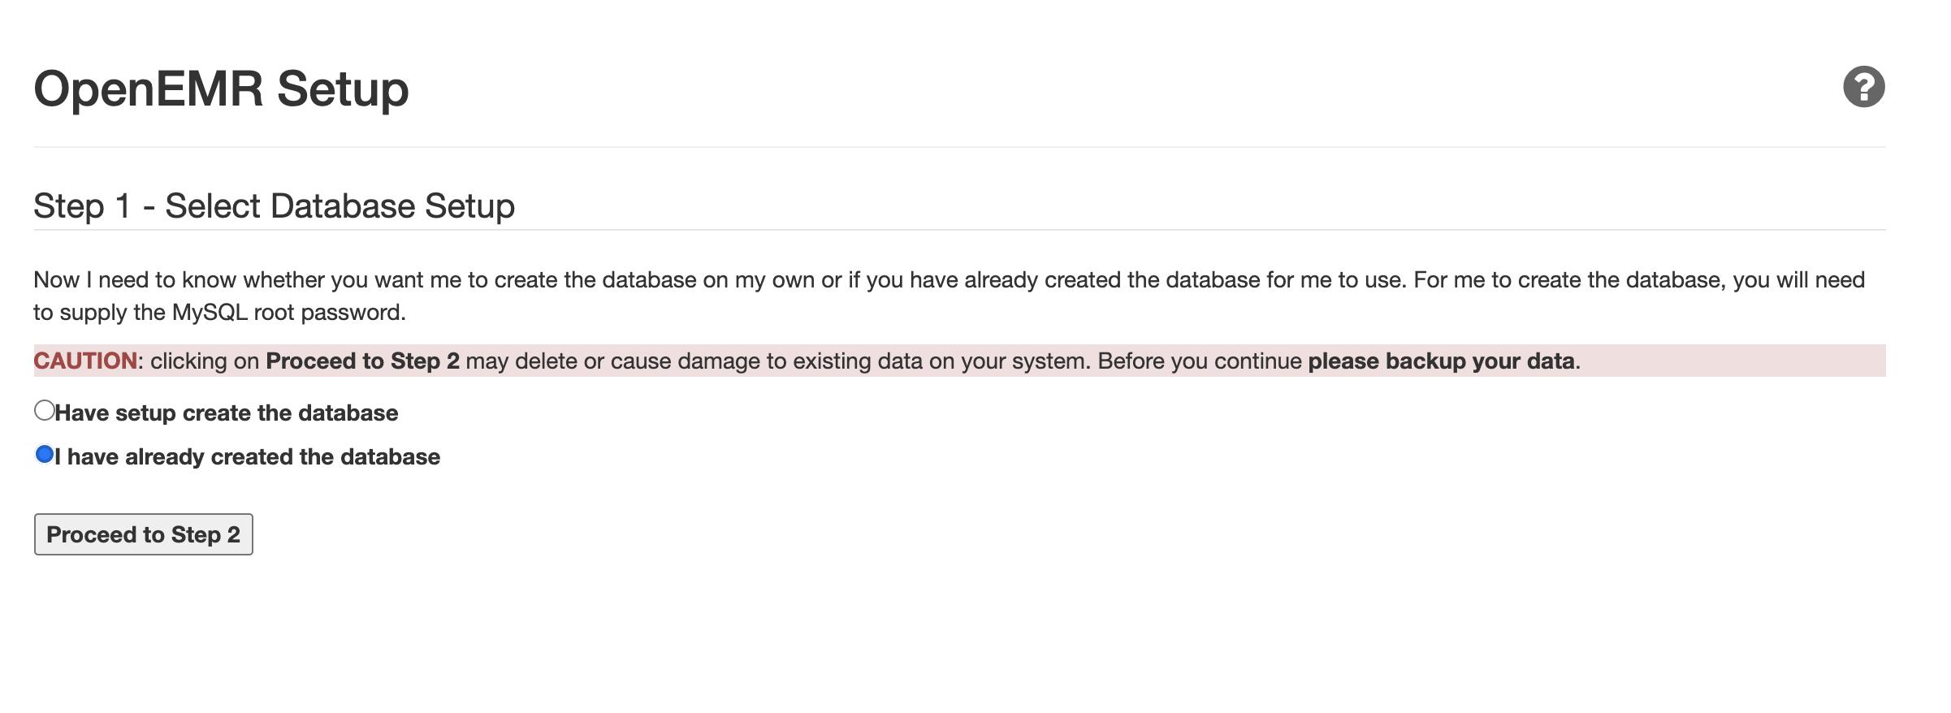1951x713 pixels.
Task: Click the pink caution banner background
Action: click(1730, 361)
